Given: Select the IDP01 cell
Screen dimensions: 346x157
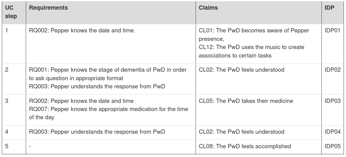Looking at the screenshot, I should coord(332,31).
